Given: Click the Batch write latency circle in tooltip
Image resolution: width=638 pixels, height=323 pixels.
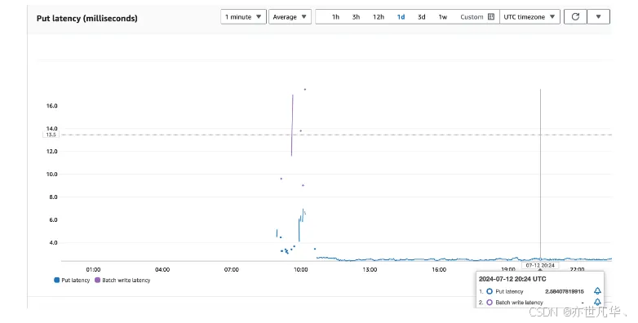Looking at the screenshot, I should (x=490, y=303).
